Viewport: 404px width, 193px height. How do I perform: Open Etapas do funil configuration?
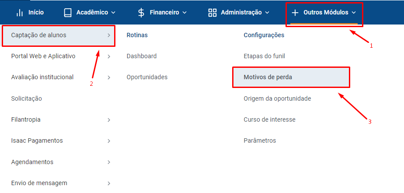[264, 56]
